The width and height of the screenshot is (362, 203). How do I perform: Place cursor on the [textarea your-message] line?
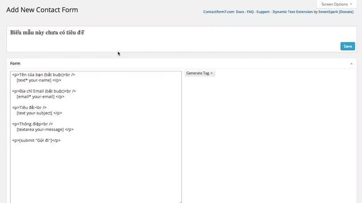click(x=45, y=129)
